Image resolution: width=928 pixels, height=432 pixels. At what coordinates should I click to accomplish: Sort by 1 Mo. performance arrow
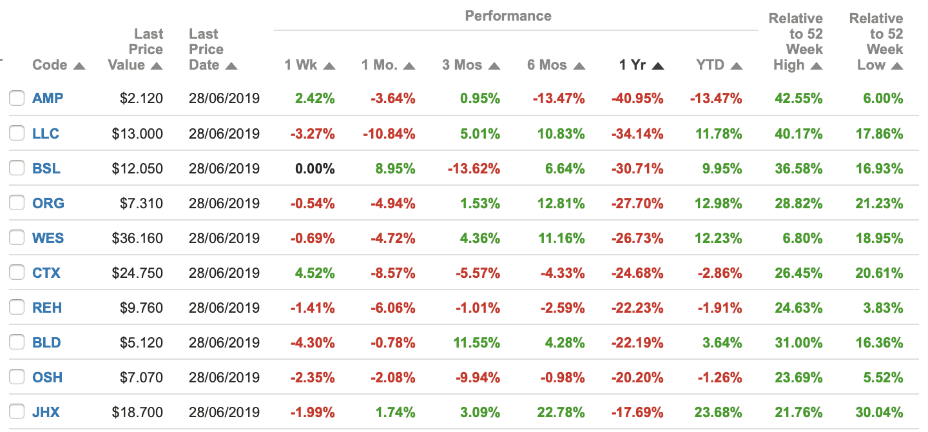click(x=409, y=66)
